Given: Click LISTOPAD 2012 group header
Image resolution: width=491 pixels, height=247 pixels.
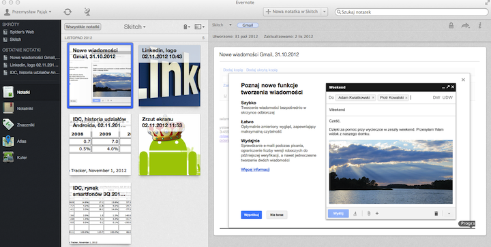Looking at the screenshot, I should point(78,38).
